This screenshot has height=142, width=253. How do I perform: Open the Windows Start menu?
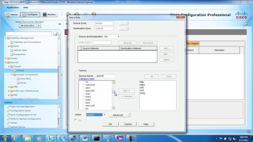click(5, 138)
